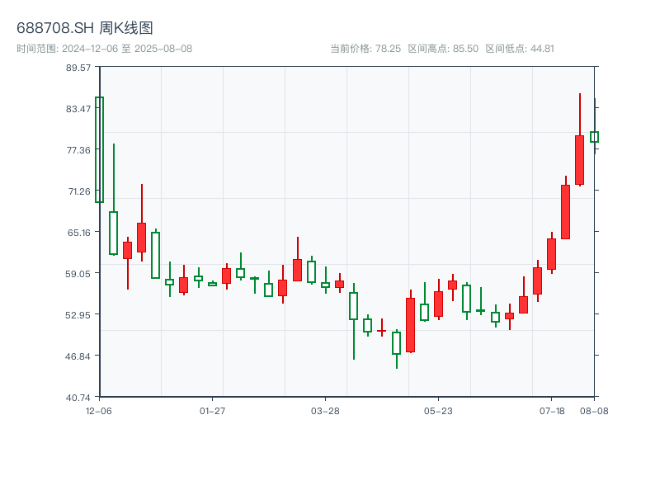The width and height of the screenshot is (660, 495).
Task: Click the 区间高点: 85.50 label
Action: tap(443, 49)
